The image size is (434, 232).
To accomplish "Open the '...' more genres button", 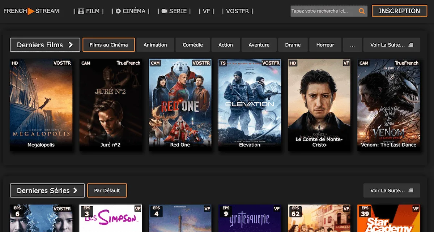I will (352, 45).
